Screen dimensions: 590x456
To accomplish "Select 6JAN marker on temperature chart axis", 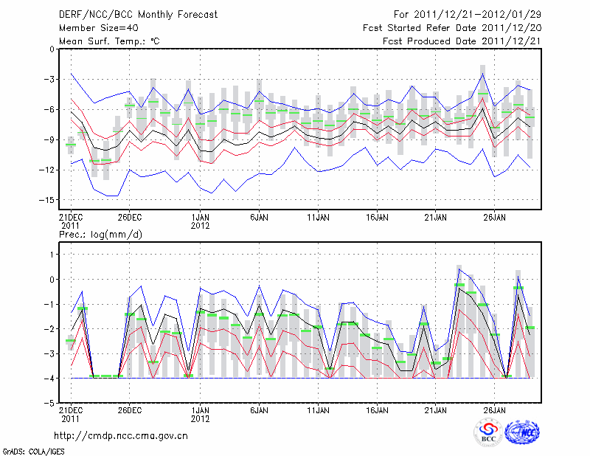I will tap(259, 218).
